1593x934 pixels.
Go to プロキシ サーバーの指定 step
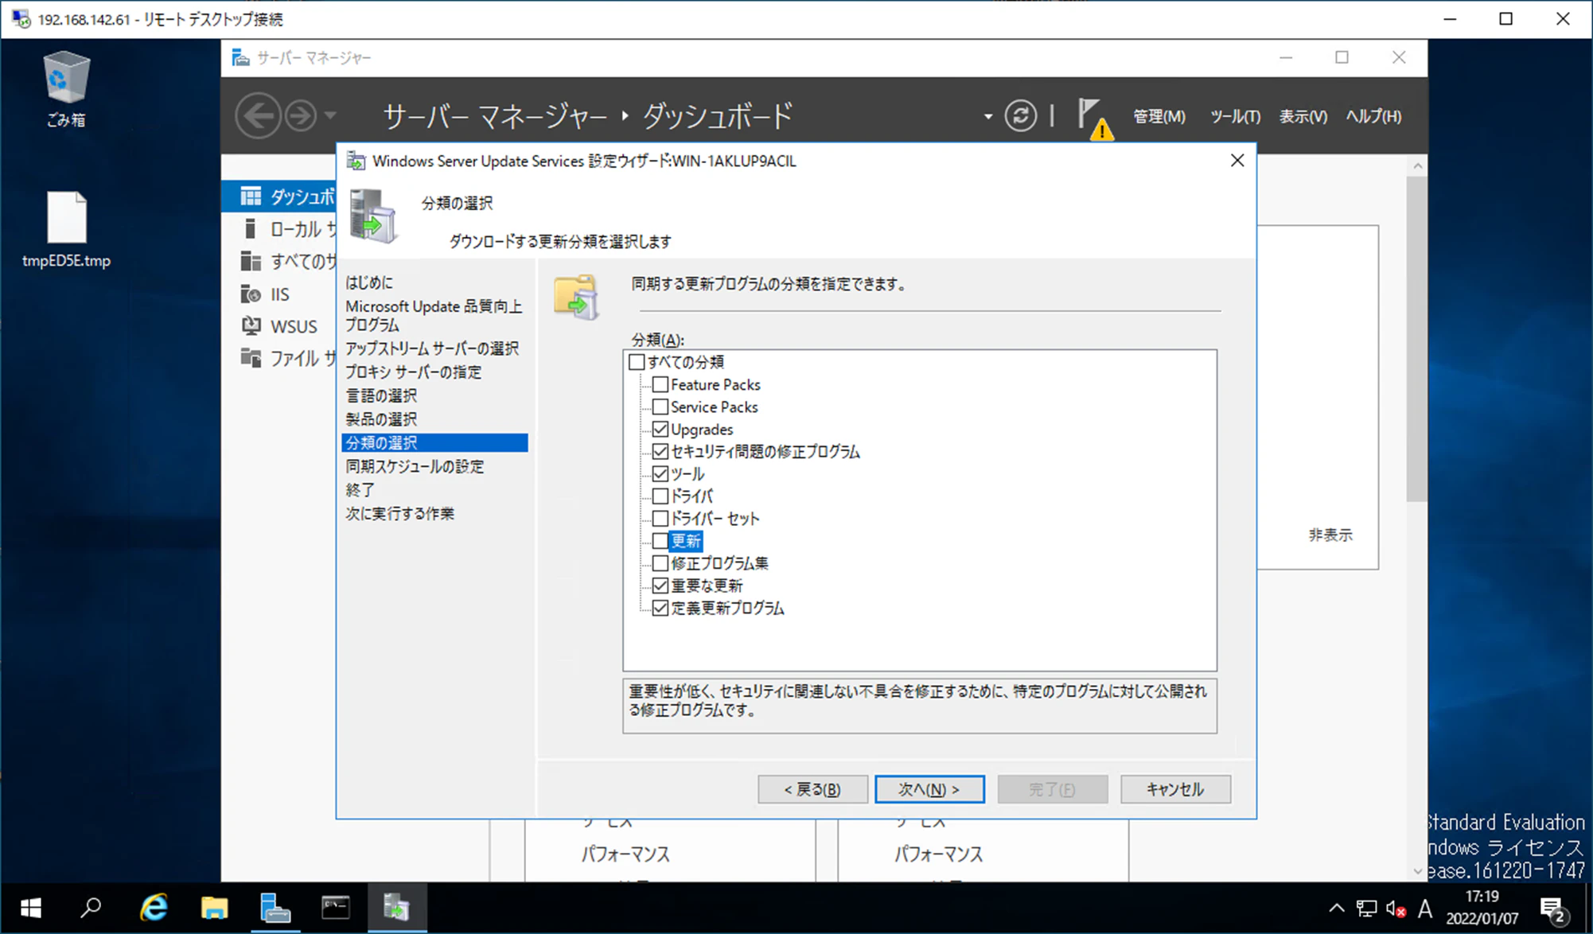pos(413,372)
